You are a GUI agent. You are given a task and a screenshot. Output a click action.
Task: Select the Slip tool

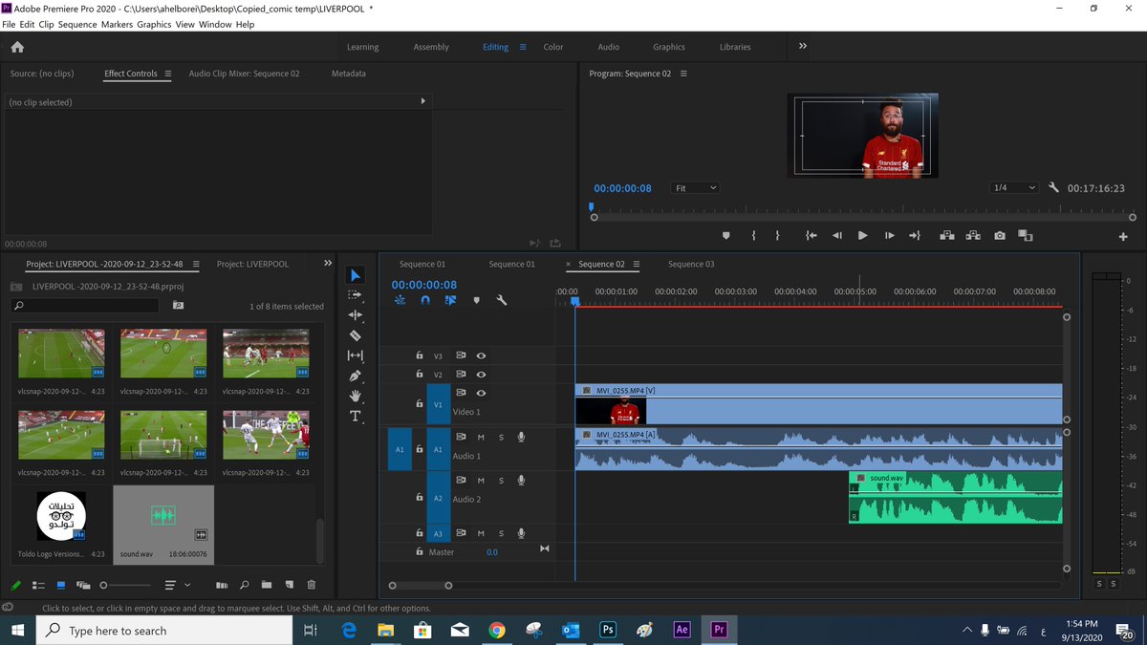(356, 355)
